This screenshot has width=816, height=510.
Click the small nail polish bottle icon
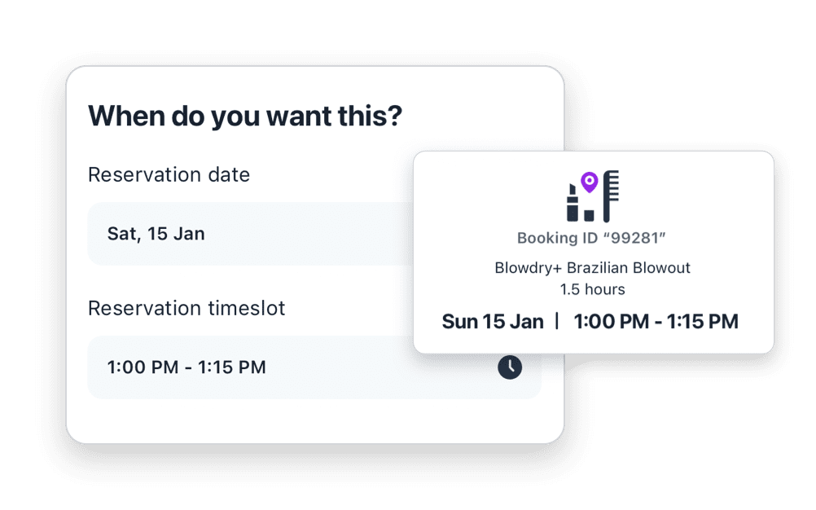click(589, 215)
